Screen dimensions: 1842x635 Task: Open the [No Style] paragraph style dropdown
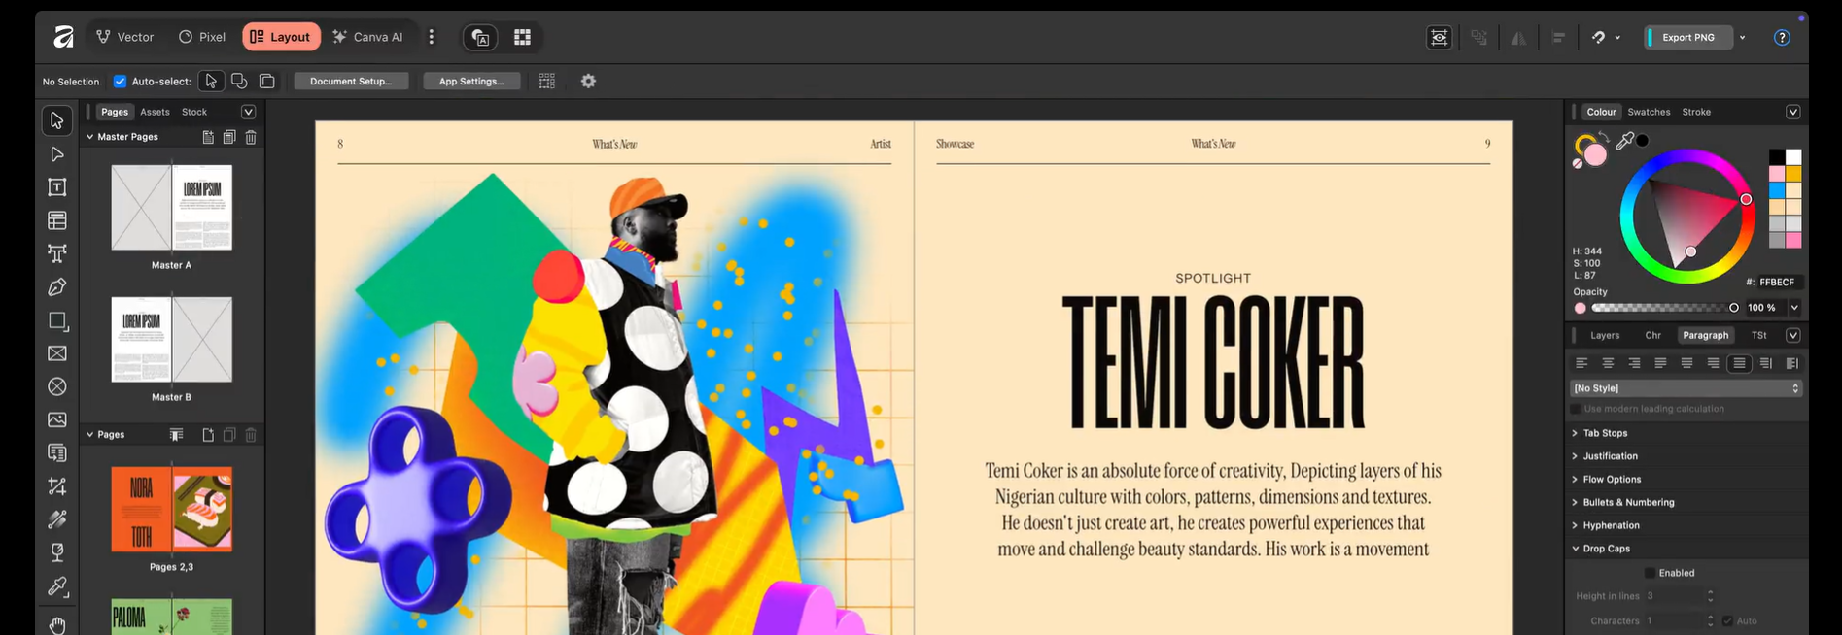point(1686,388)
